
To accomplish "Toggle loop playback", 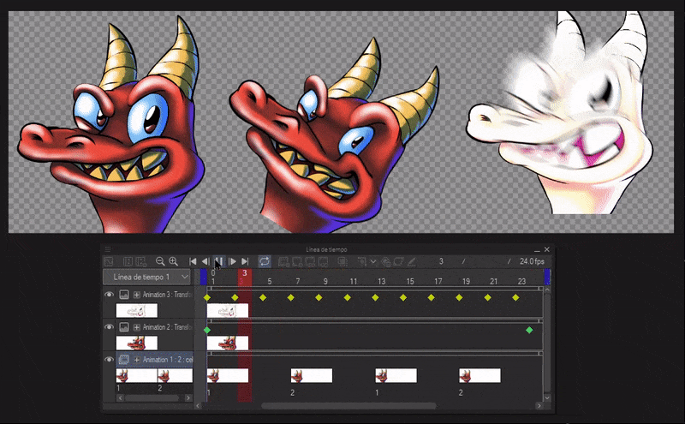I will (265, 261).
